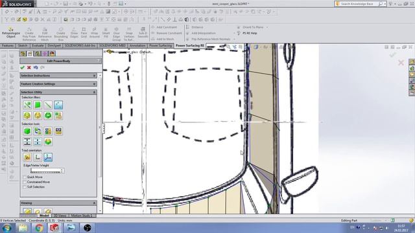Expand the Selection Instructions section
Viewport: 415px width, 233px height.
pos(58,76)
